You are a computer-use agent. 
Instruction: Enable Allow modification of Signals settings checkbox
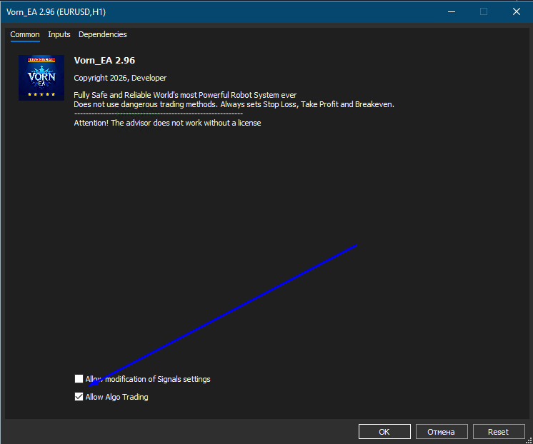[x=79, y=378]
